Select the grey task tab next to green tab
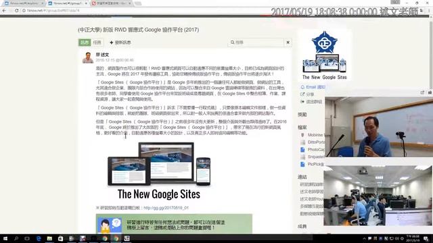This screenshot has height=243, width=433. point(97,43)
